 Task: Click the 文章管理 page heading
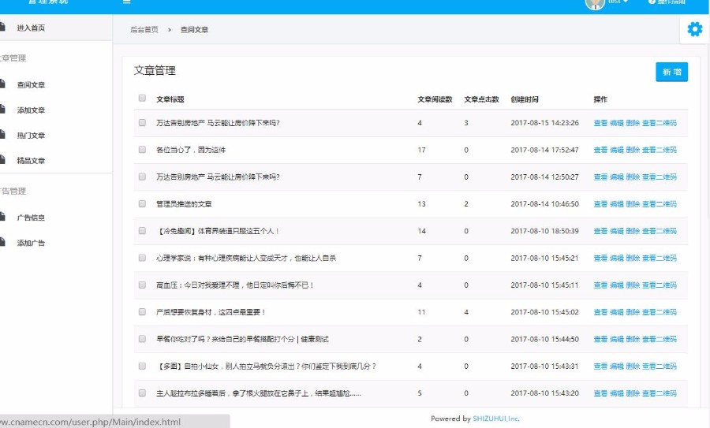point(155,71)
